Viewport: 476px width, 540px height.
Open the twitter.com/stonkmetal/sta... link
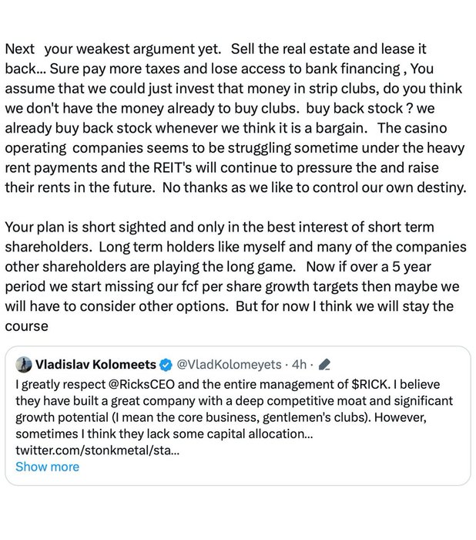pyautogui.click(x=97, y=450)
